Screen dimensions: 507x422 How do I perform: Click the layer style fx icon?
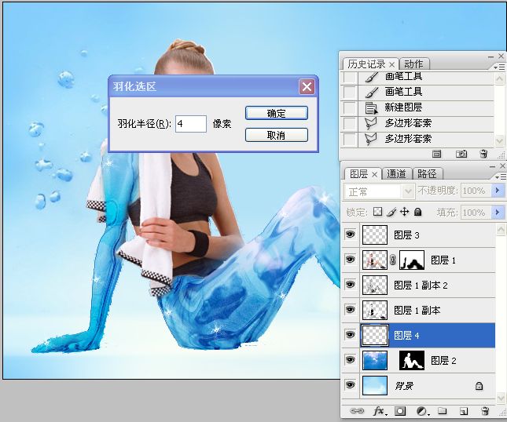tap(379, 410)
